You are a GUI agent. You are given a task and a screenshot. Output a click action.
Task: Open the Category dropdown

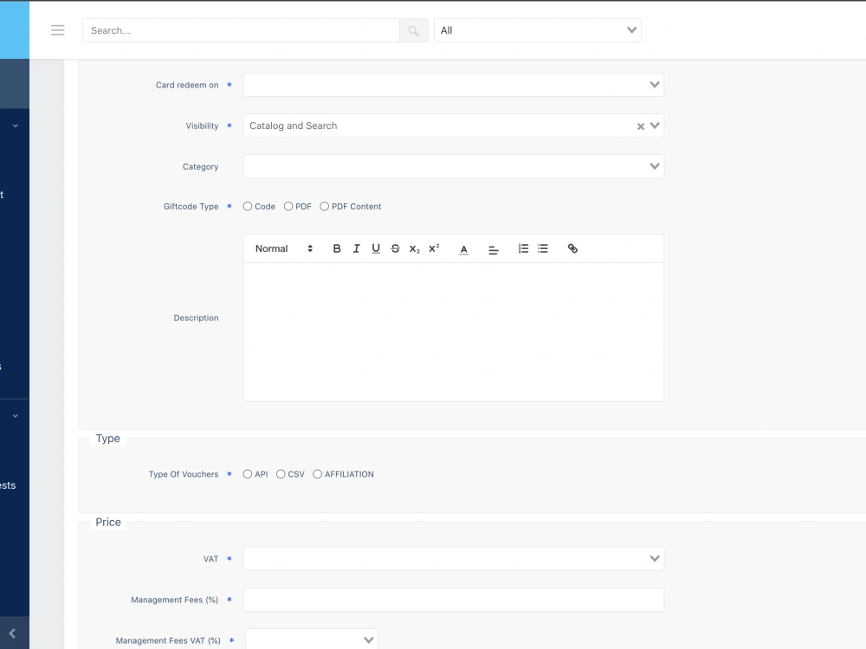454,167
